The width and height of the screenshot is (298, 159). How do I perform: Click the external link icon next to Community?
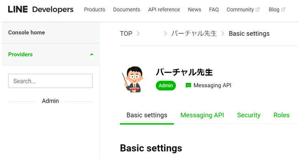(x=257, y=9)
